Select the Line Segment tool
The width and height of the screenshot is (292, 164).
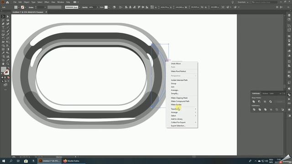8,27
